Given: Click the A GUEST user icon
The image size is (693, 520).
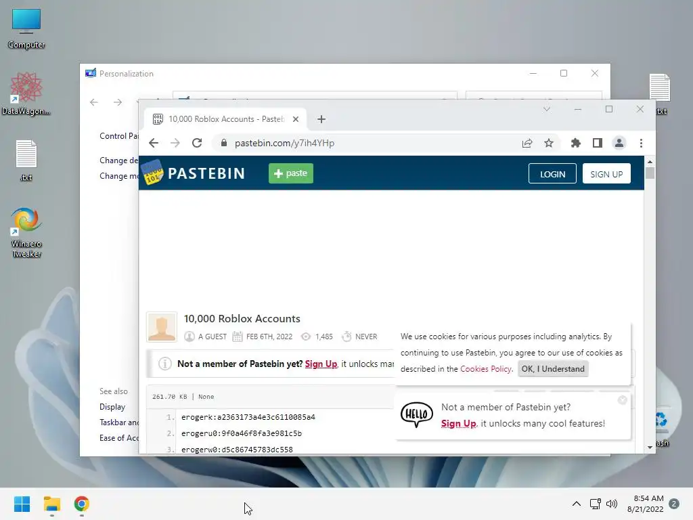Looking at the screenshot, I should pos(189,337).
